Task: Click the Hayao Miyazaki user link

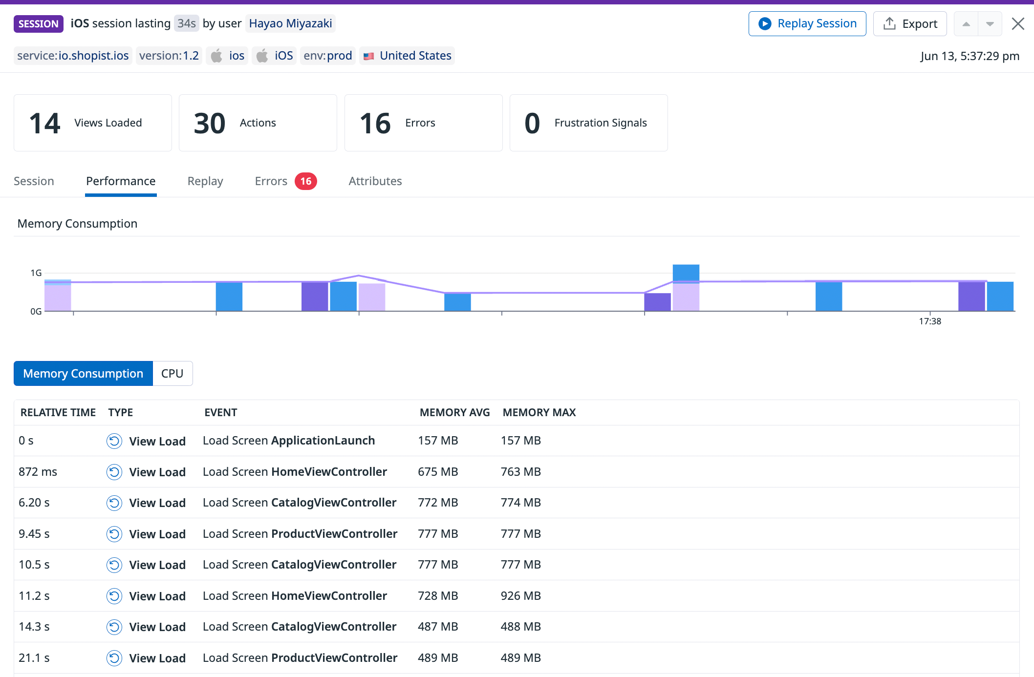Action: point(290,23)
